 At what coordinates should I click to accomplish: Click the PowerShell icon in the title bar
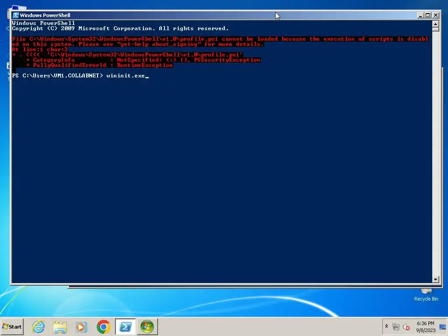[16, 15]
